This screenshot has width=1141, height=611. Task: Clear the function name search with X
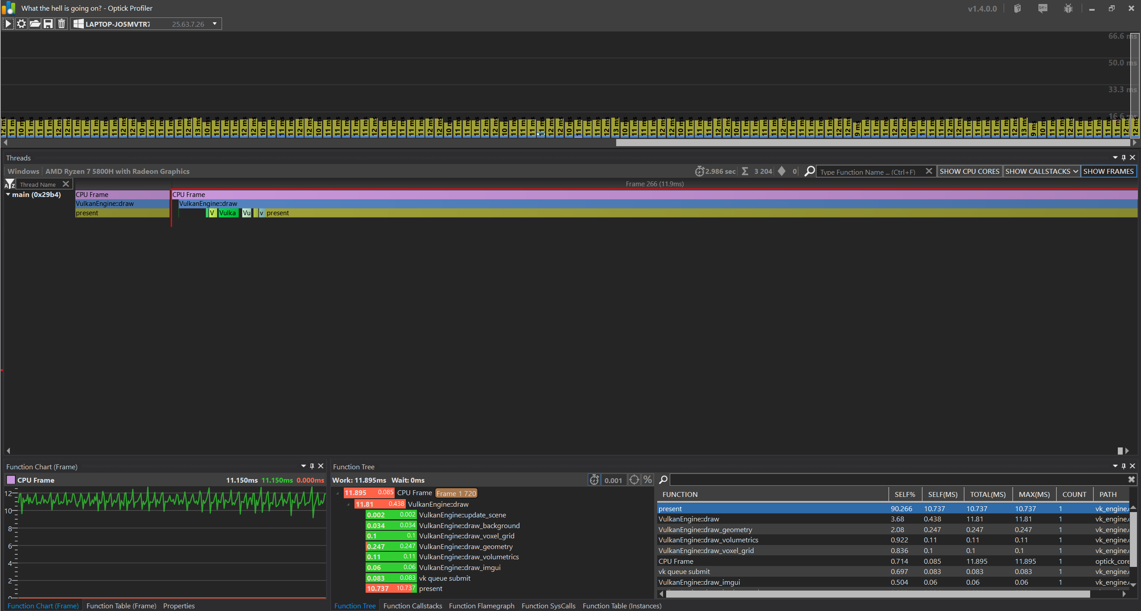(x=929, y=171)
